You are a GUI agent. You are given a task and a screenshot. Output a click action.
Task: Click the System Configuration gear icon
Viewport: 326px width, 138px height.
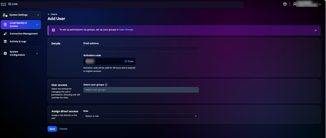tap(5, 54)
